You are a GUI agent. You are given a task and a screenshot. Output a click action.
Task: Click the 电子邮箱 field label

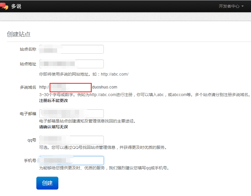click(x=28, y=114)
